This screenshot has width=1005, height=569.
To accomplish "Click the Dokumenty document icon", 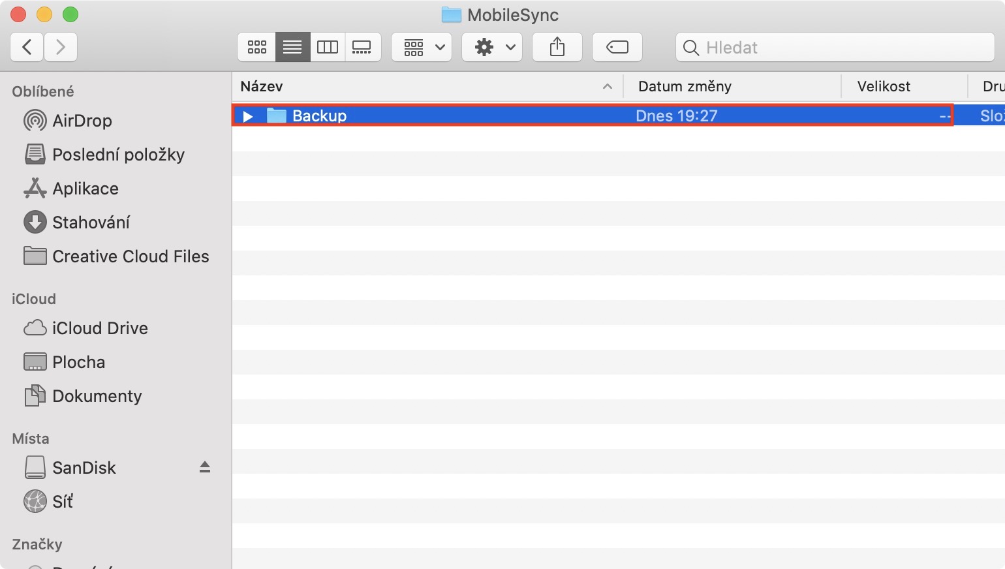I will (x=35, y=396).
